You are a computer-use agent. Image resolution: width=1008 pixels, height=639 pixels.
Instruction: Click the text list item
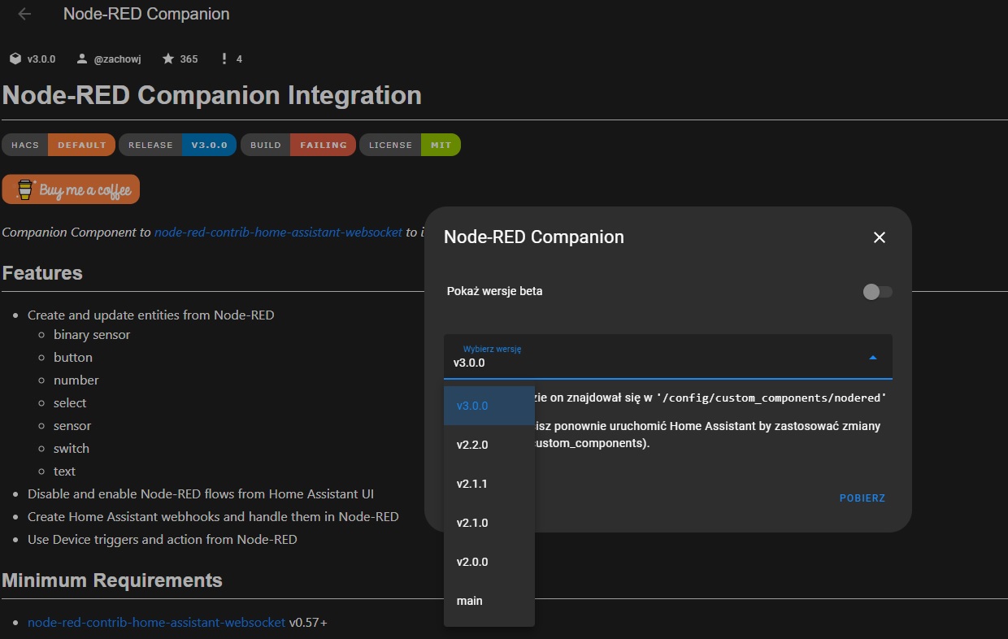(64, 471)
